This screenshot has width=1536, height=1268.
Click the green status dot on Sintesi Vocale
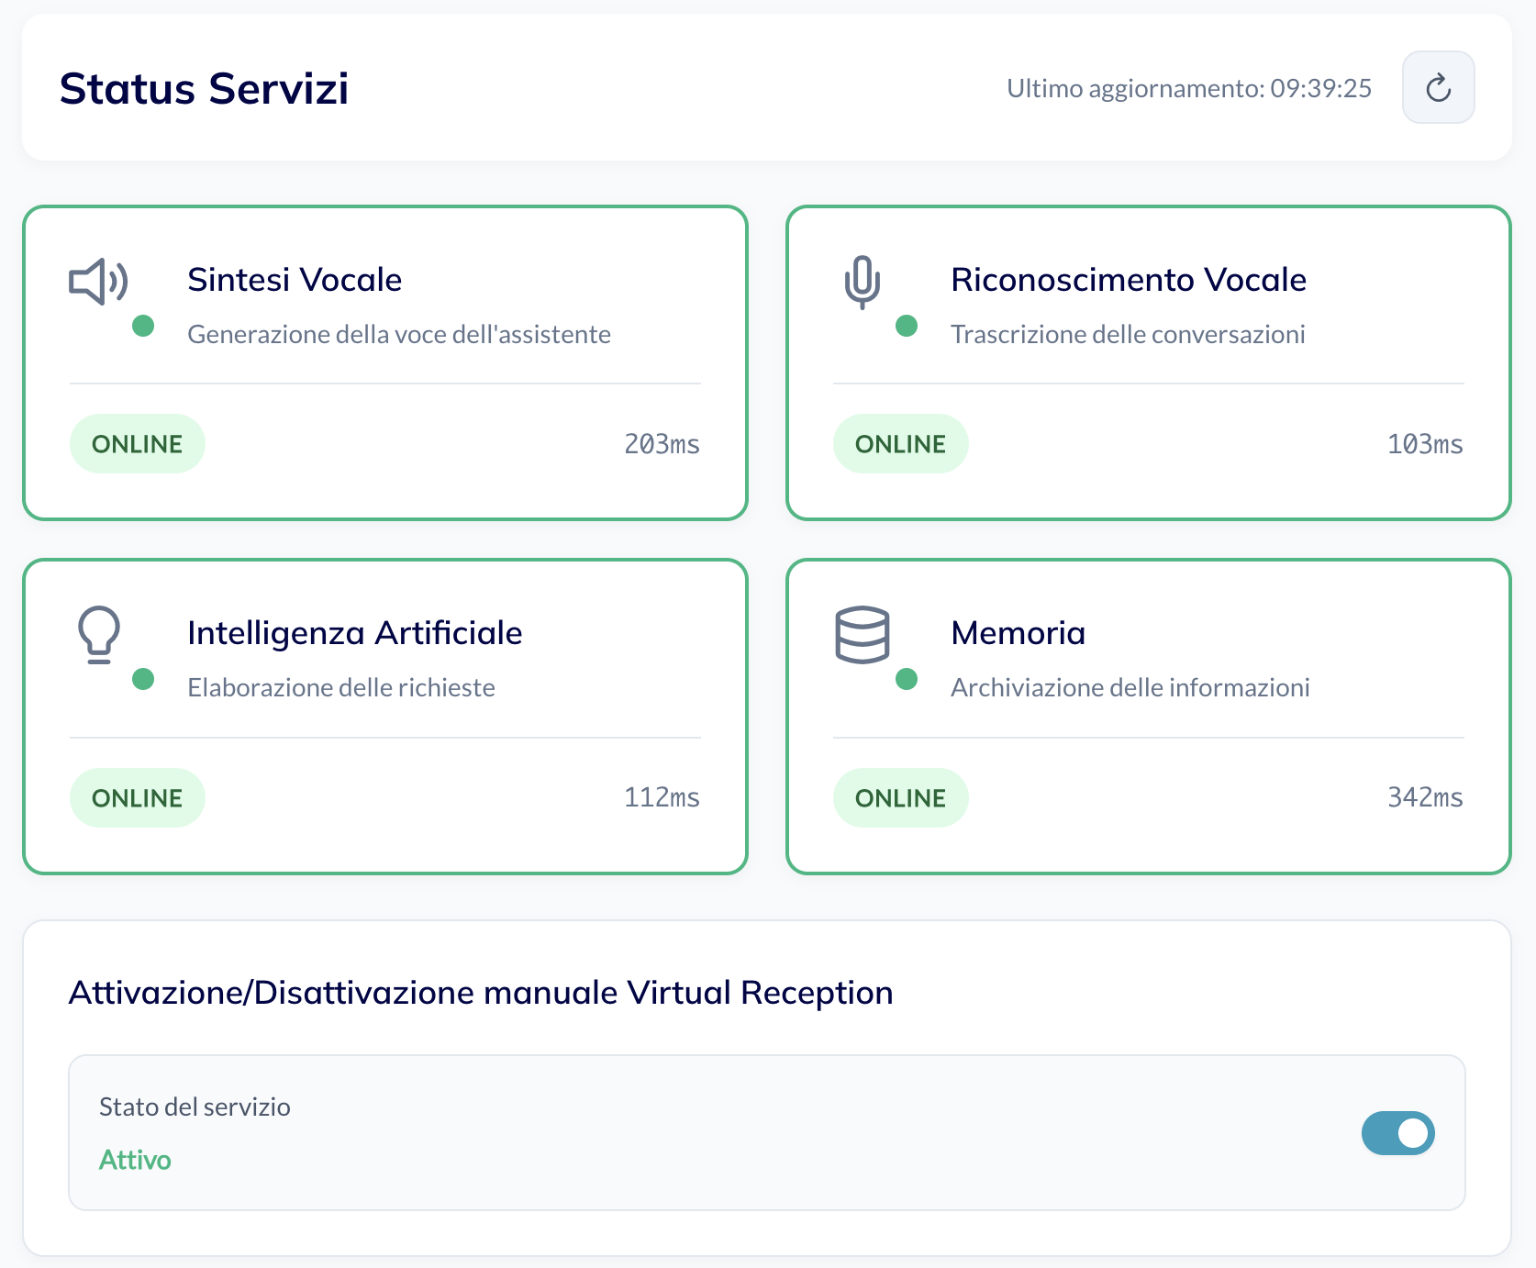click(x=143, y=326)
